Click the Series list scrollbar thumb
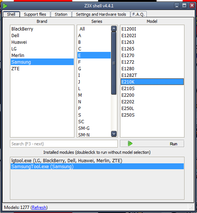 click(114, 63)
